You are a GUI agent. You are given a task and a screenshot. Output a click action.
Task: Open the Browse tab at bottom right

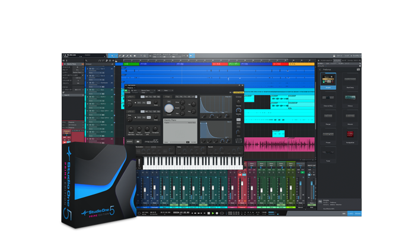point(358,214)
